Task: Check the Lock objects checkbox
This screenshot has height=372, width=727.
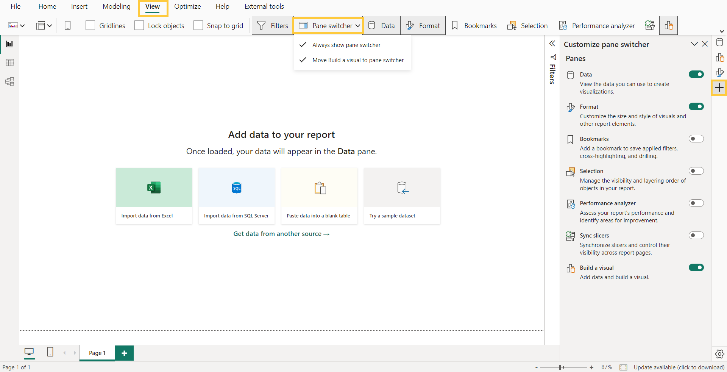Action: pos(139,25)
